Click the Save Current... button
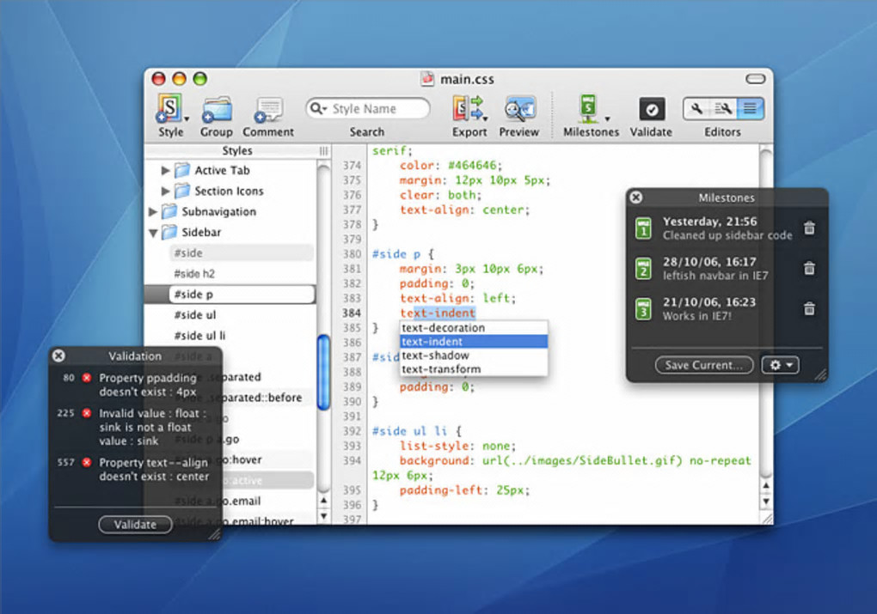The height and width of the screenshot is (614, 877). coord(703,365)
